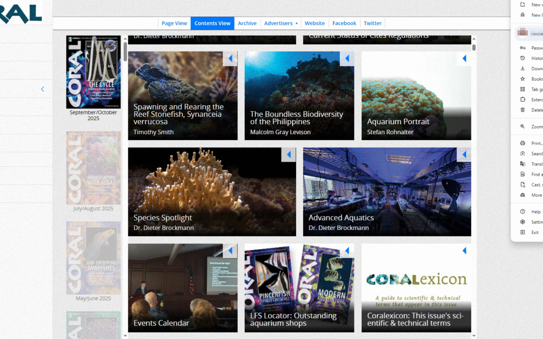The width and height of the screenshot is (543, 339).
Task: Click share arrow on Boundless Biodiversity tile
Action: [347, 59]
